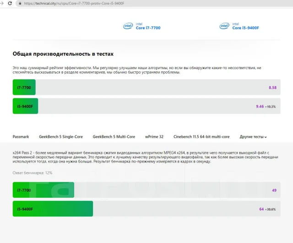This screenshot has height=243, width=293.
Task: Click the Охват бенчмарка: 12% text
Action: pyautogui.click(x=33, y=173)
